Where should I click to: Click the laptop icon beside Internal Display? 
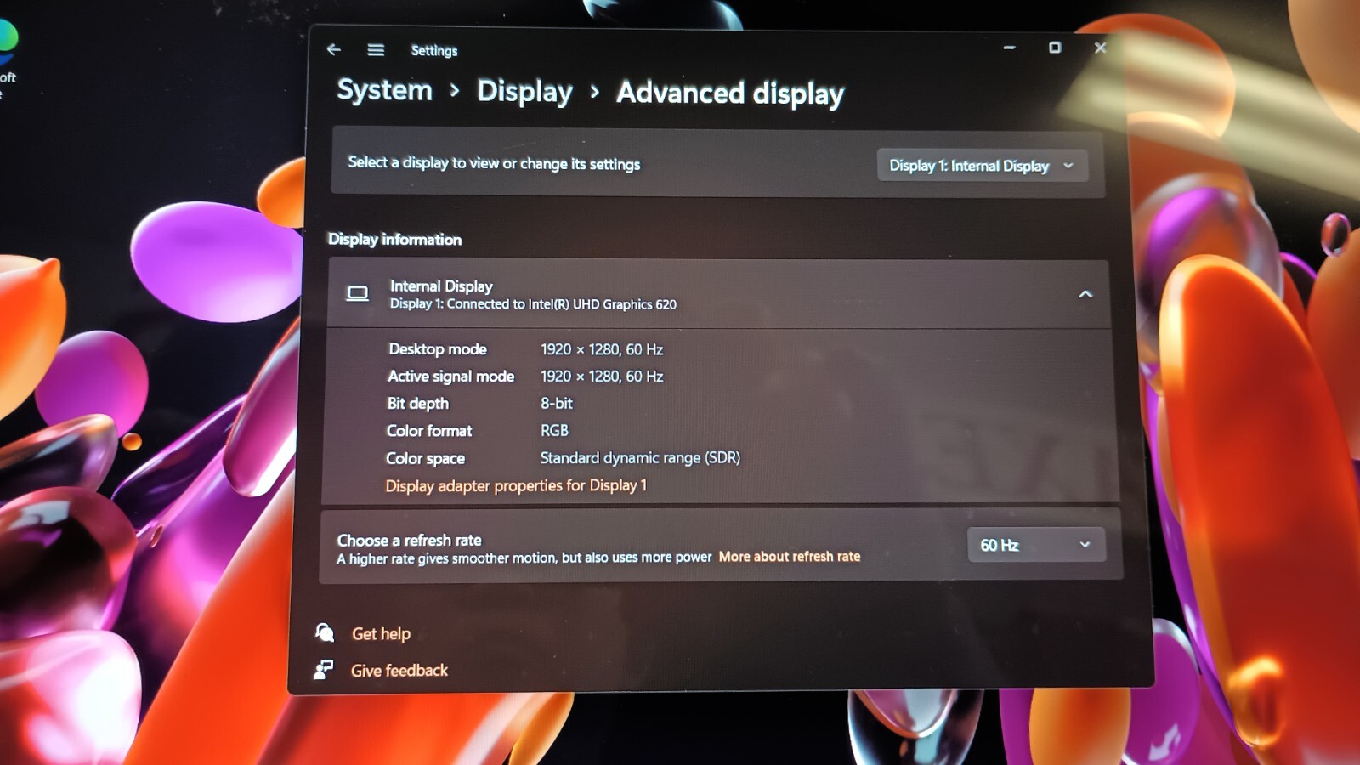pyautogui.click(x=358, y=293)
